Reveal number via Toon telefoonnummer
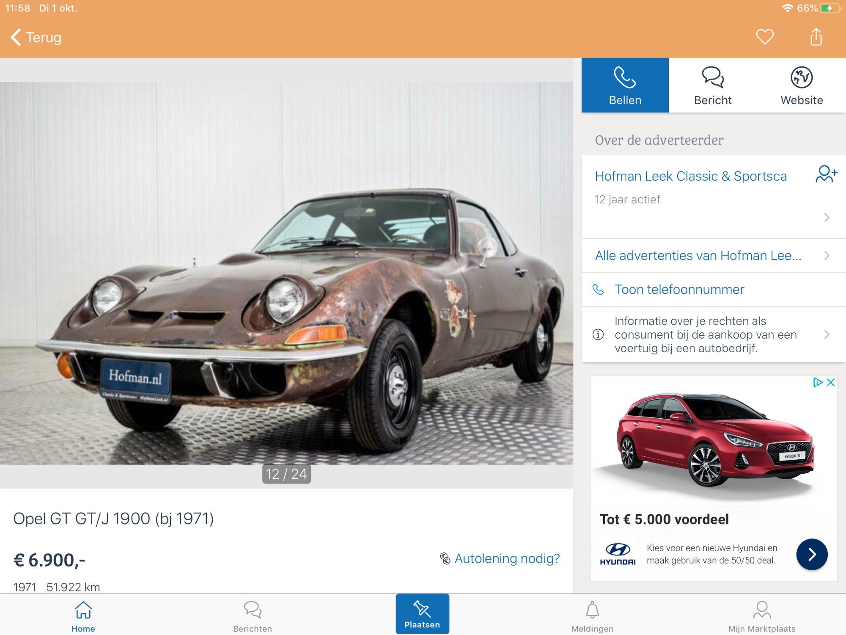 (679, 290)
